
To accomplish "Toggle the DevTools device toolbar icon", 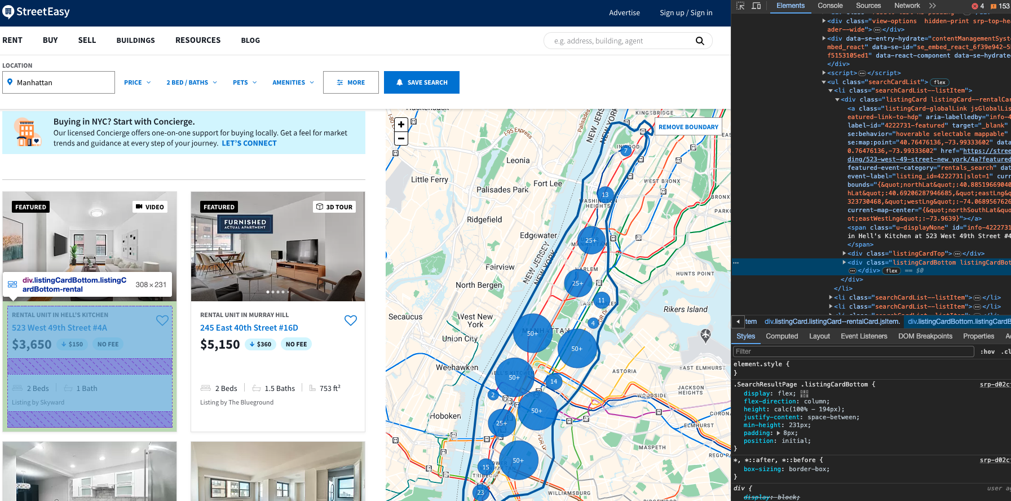I will pos(756,6).
